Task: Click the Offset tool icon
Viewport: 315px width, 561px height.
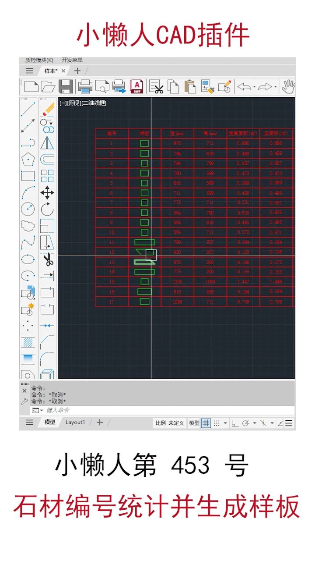Action: [x=47, y=159]
